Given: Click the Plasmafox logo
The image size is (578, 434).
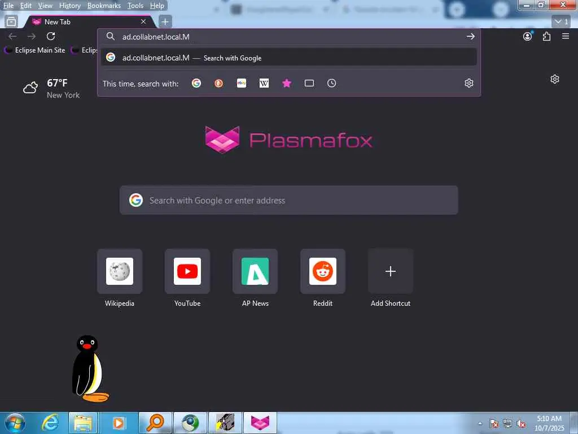Looking at the screenshot, I should [288, 140].
